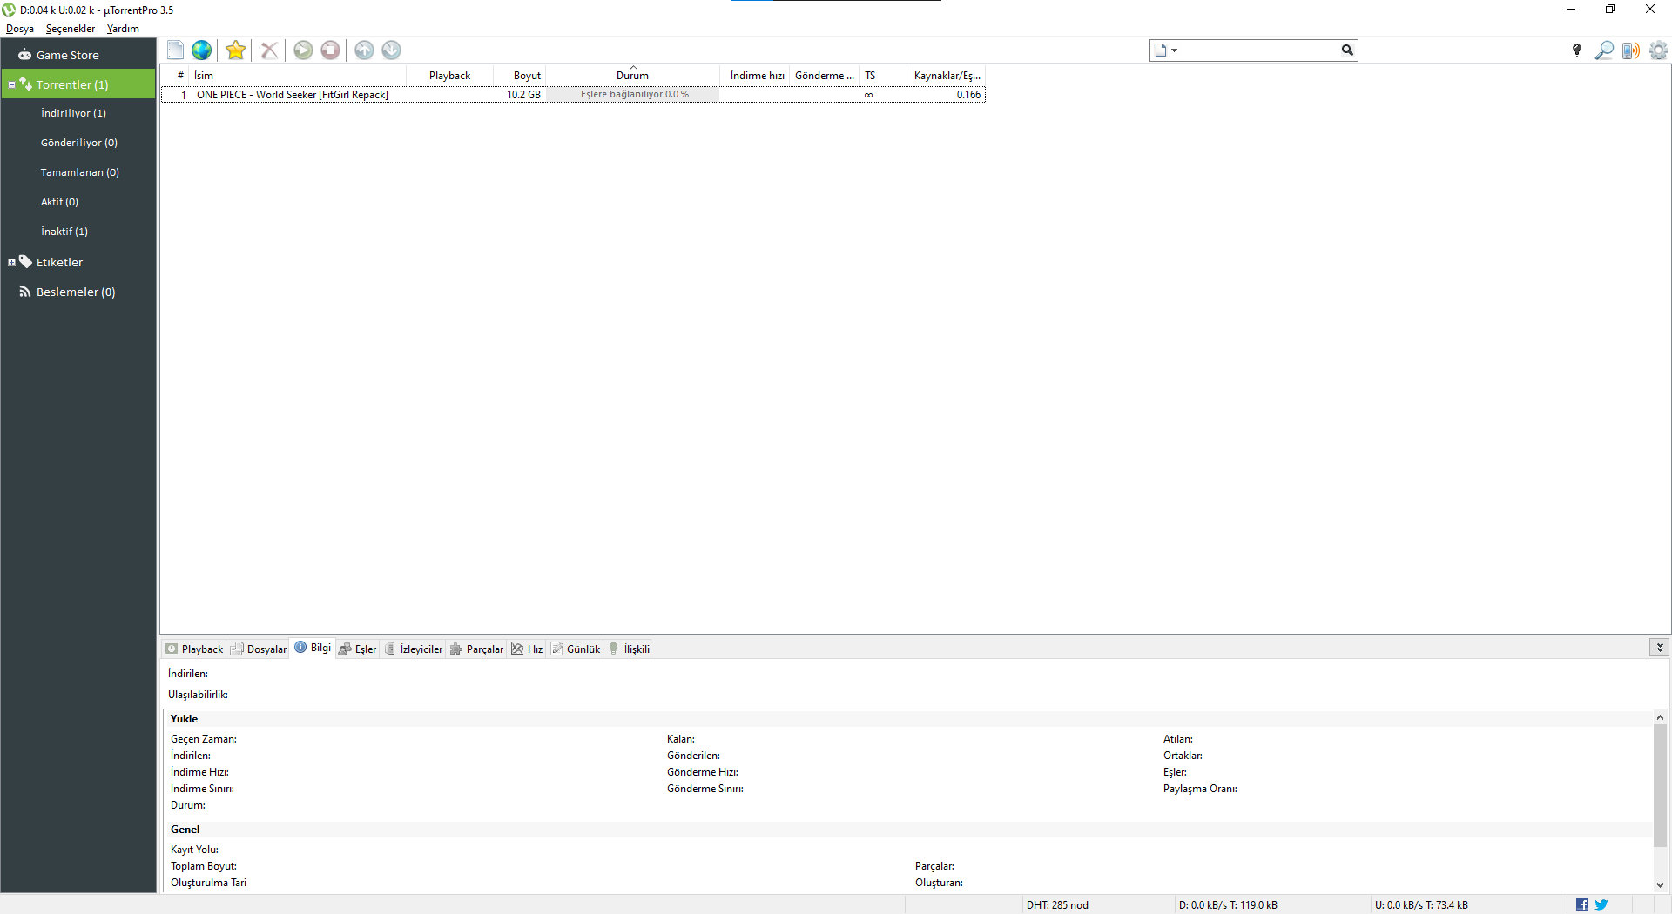Screen dimensions: 1672x914
Task: Click the search magnifier inside search box
Action: click(1347, 50)
